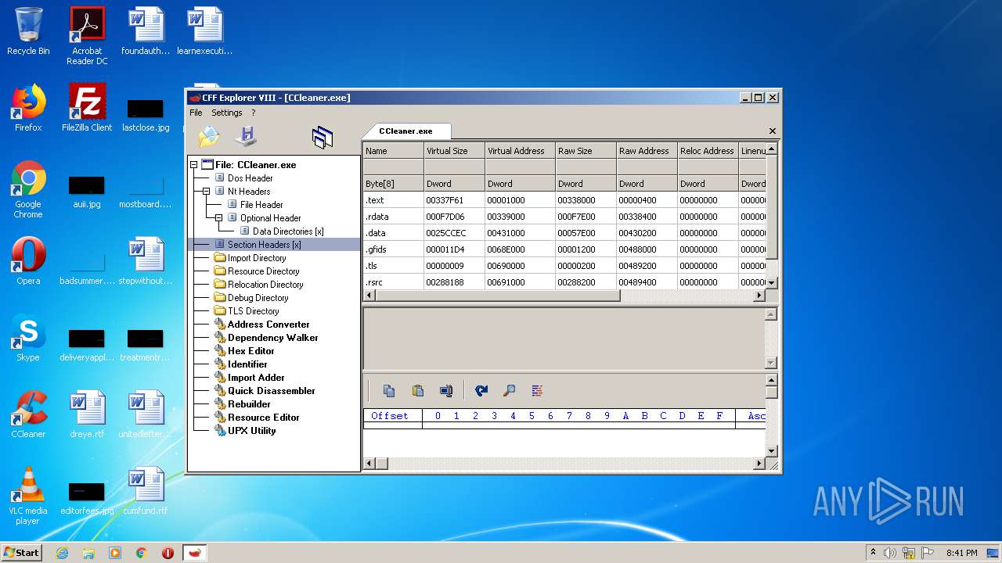
Task: Select dreye.rtf document icon
Action: click(x=87, y=414)
